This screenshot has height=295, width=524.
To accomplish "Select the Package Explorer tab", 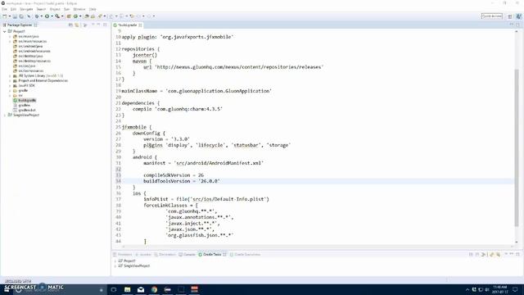I will [x=20, y=25].
